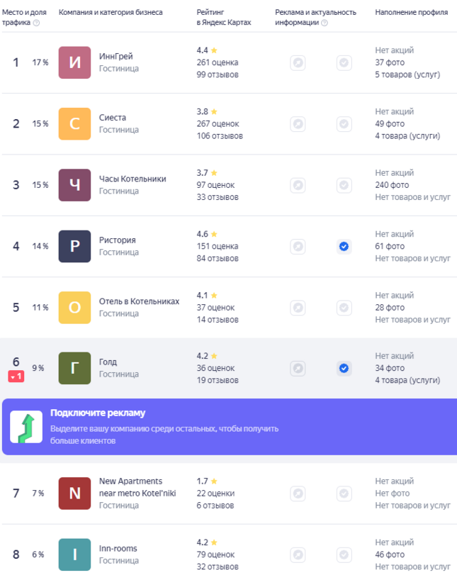Click help icon beside Реклама и актуальность информации
This screenshot has height=585, width=457.
(325, 23)
